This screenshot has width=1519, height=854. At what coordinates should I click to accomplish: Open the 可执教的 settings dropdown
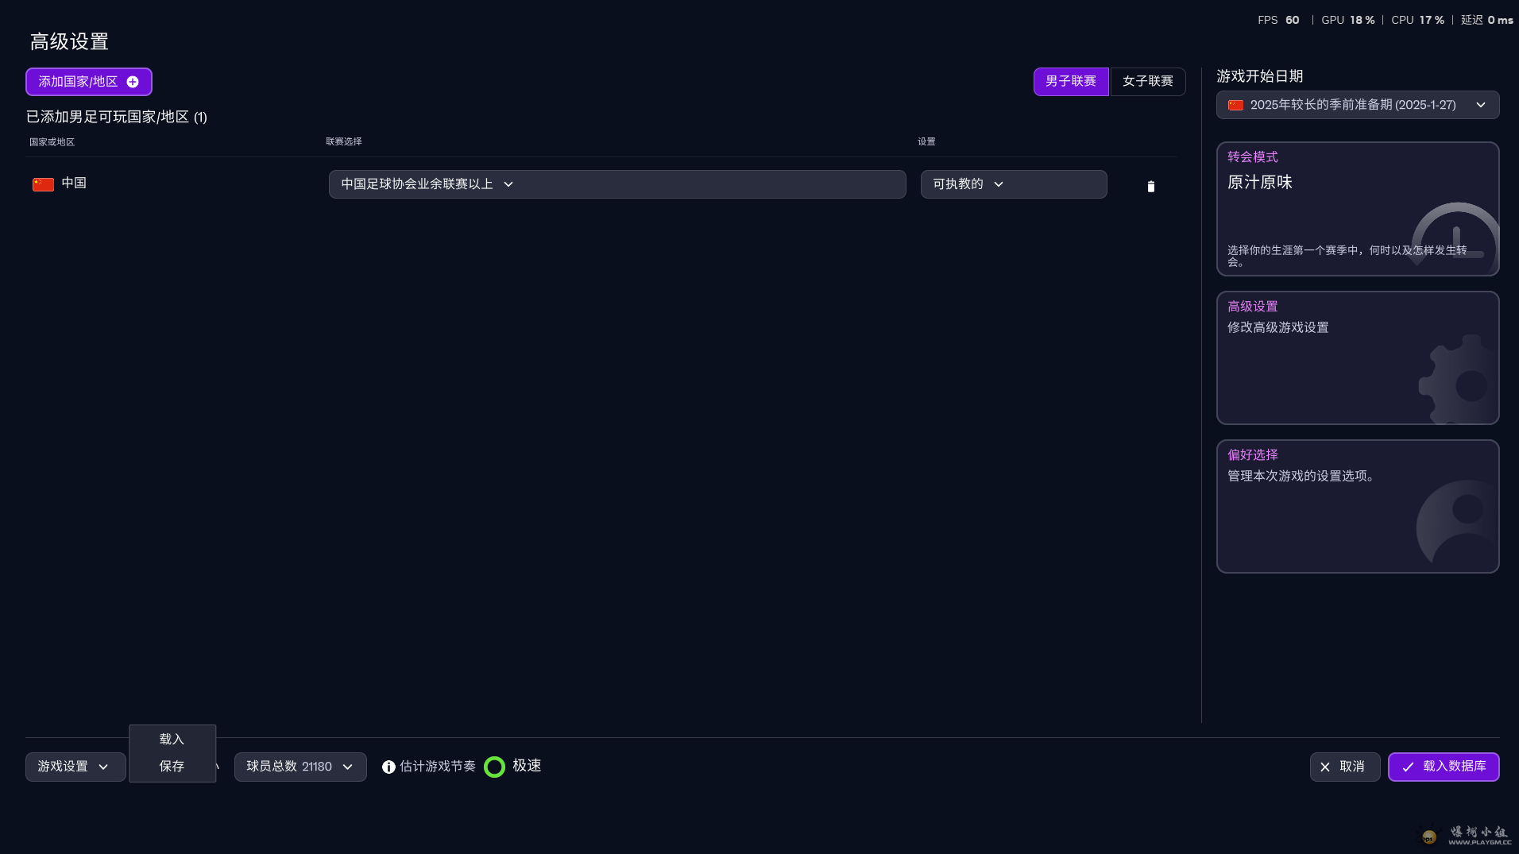pyautogui.click(x=1014, y=184)
